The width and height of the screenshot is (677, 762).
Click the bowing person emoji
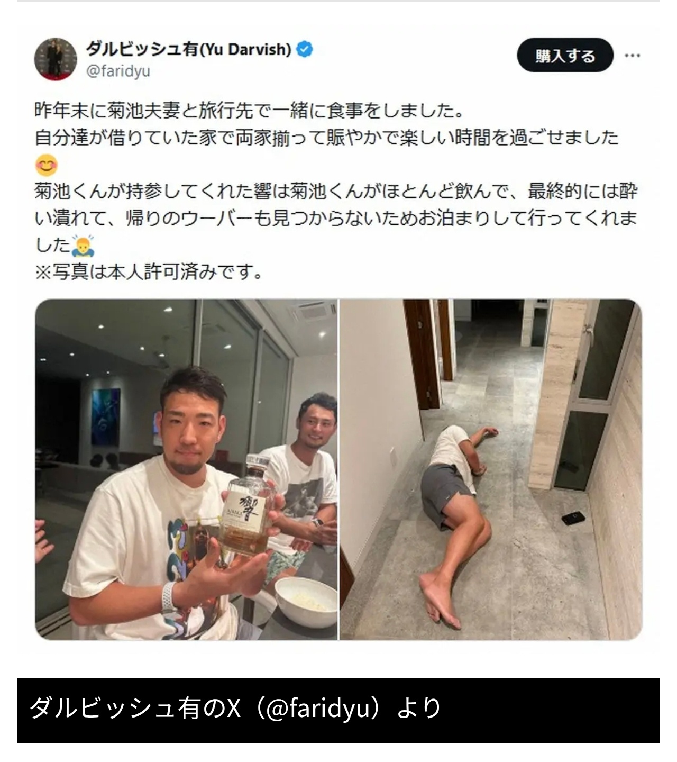[83, 246]
